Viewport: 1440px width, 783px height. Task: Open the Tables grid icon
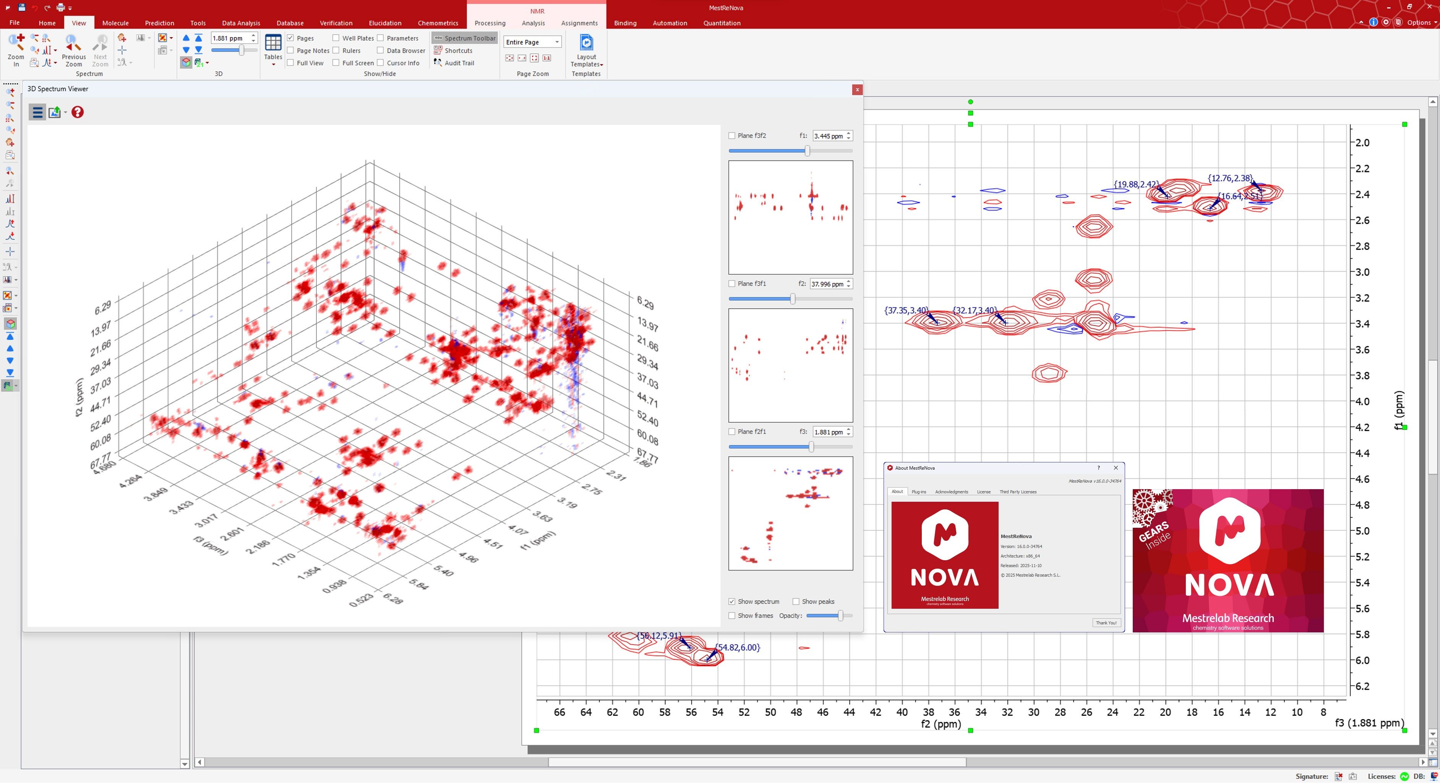coord(273,43)
